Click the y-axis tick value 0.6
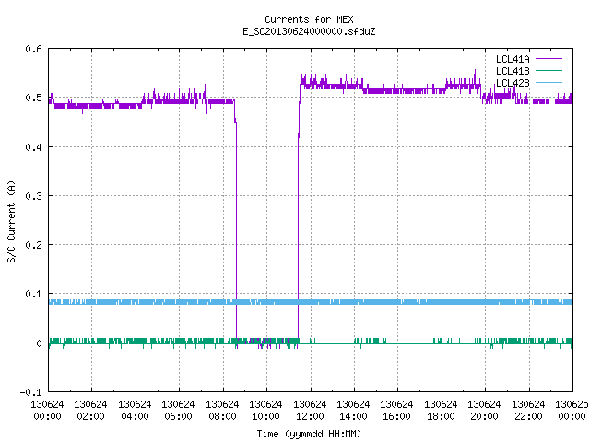Screen dimensions: 590x442 coord(33,49)
